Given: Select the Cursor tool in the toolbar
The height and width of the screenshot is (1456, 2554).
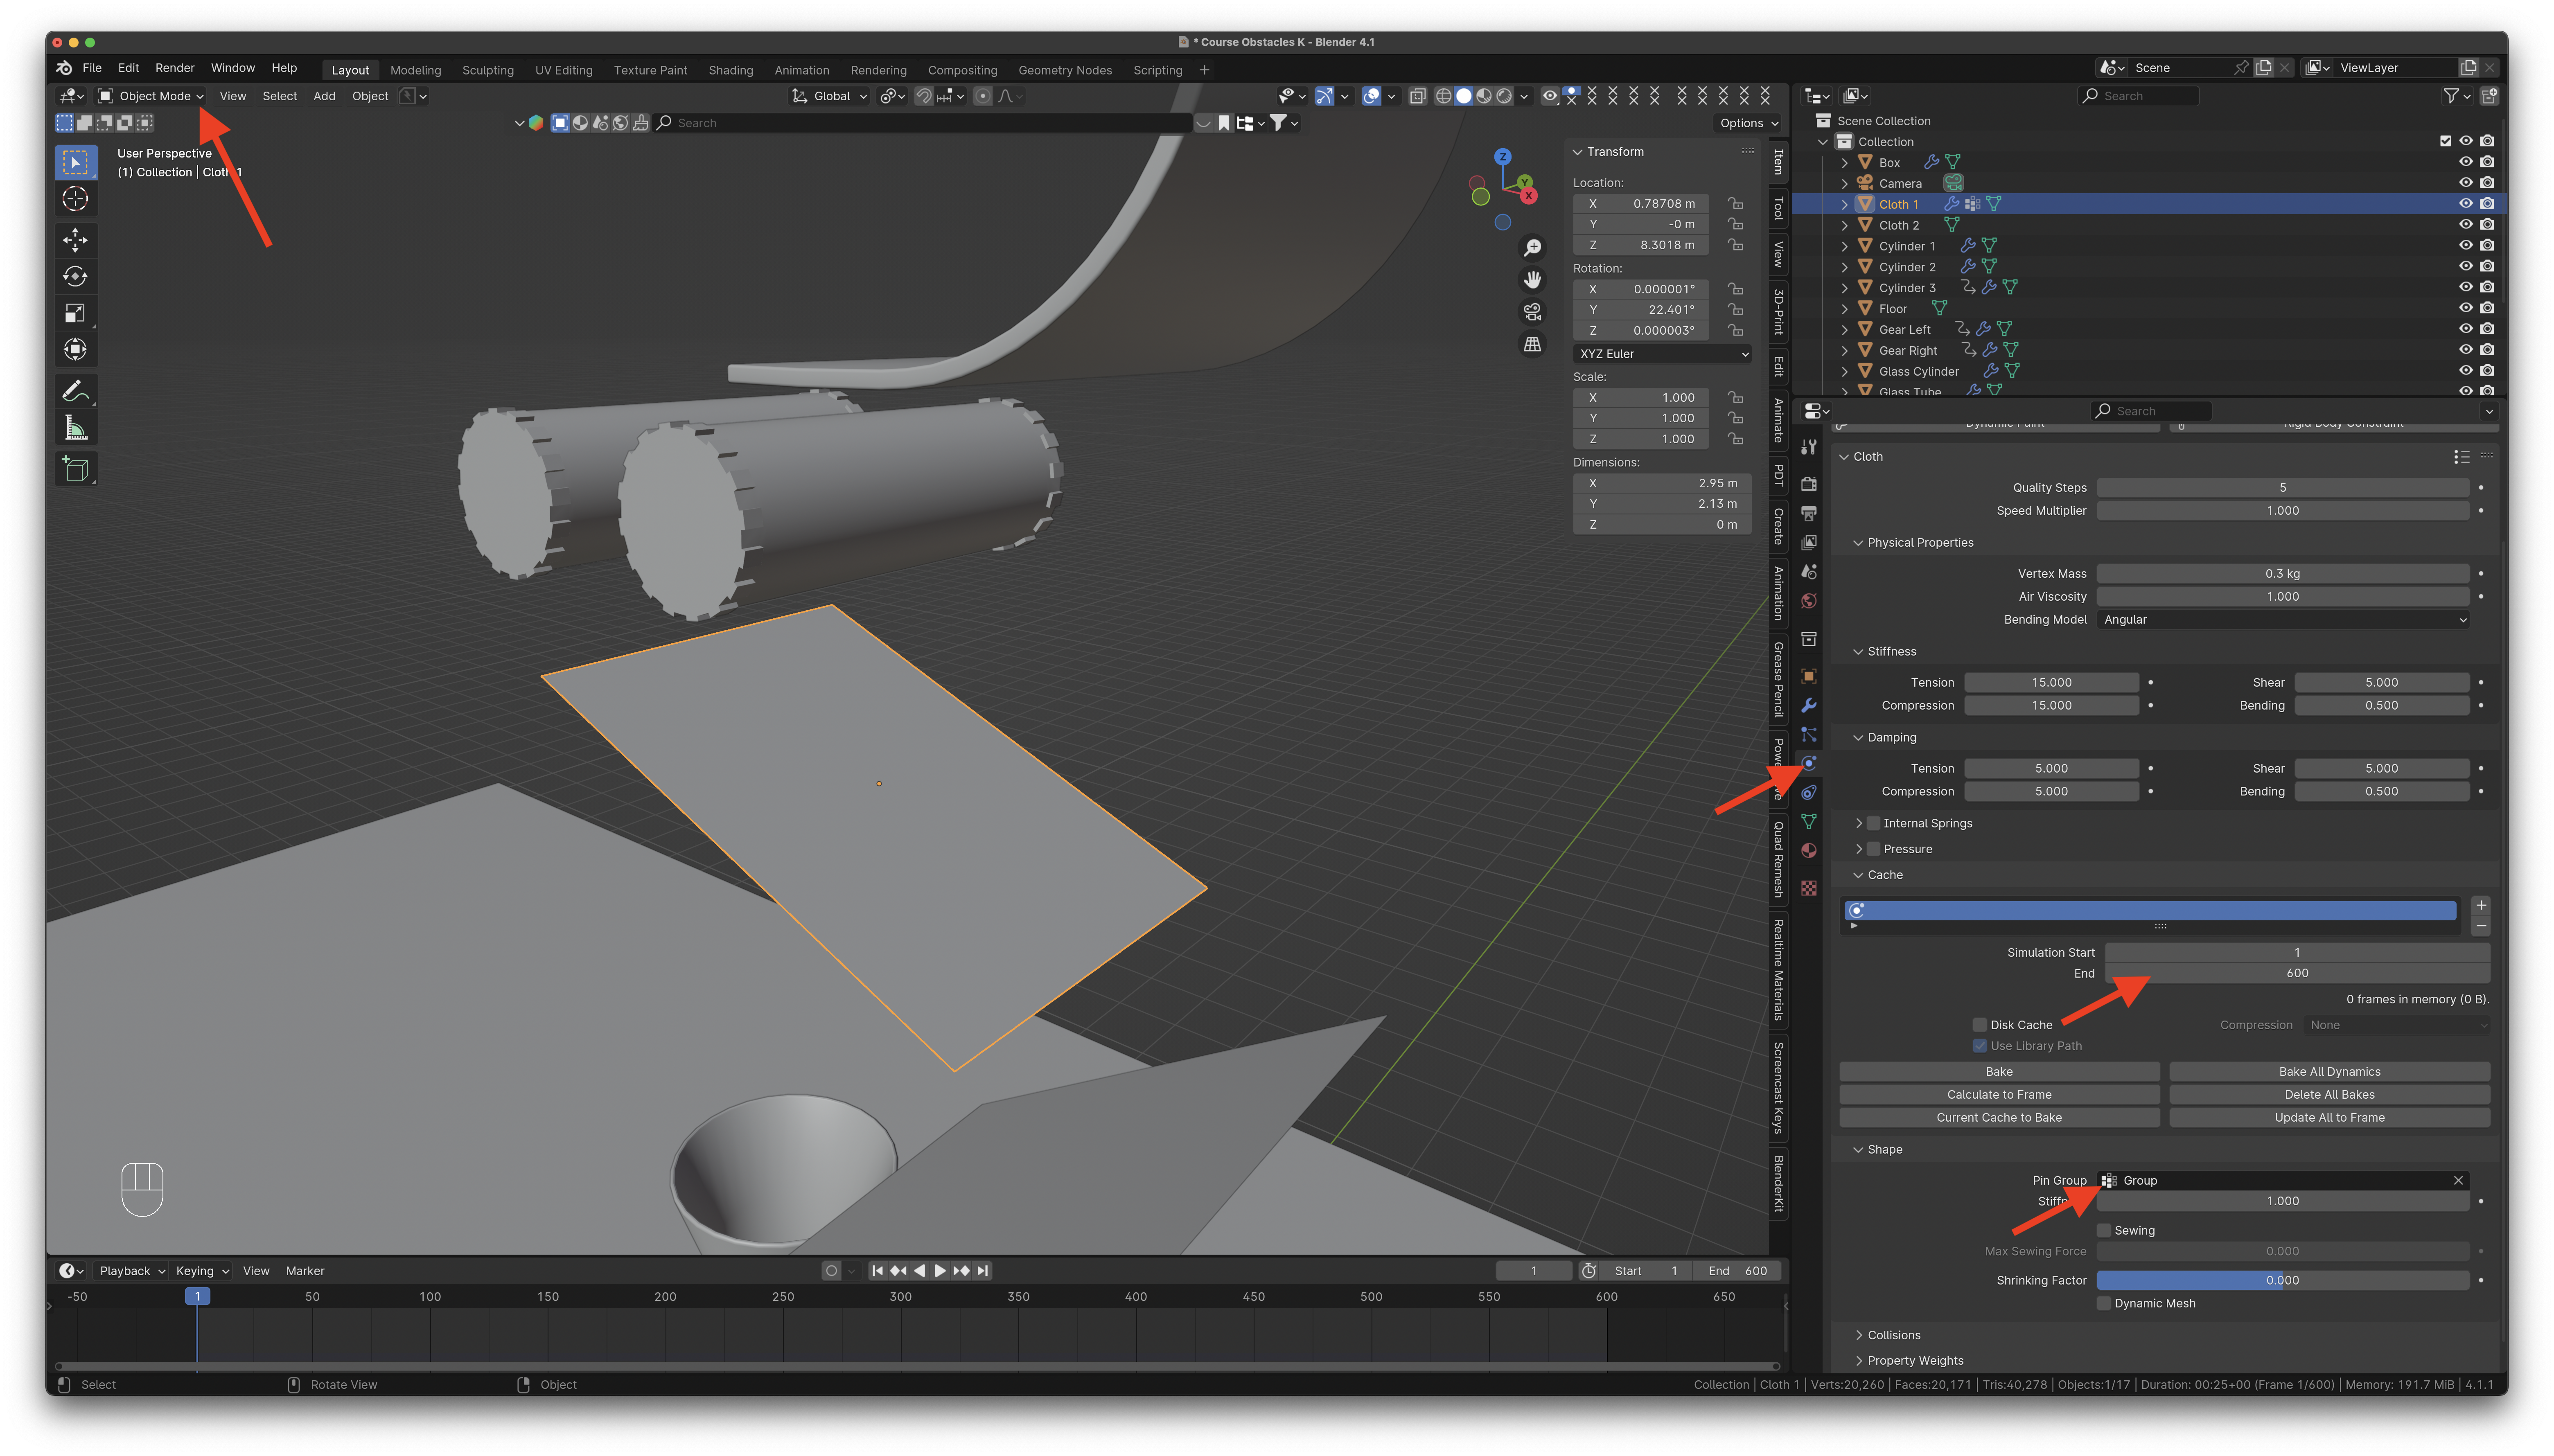Looking at the screenshot, I should tap(75, 199).
